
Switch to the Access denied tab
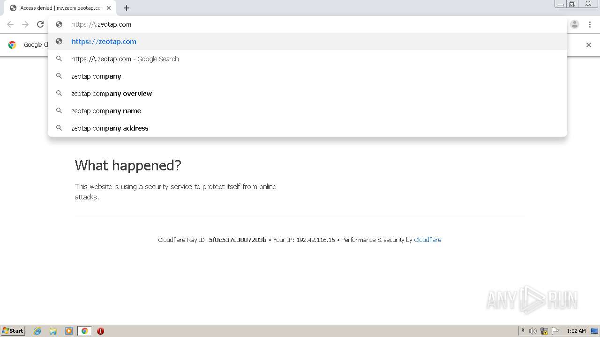(60, 8)
